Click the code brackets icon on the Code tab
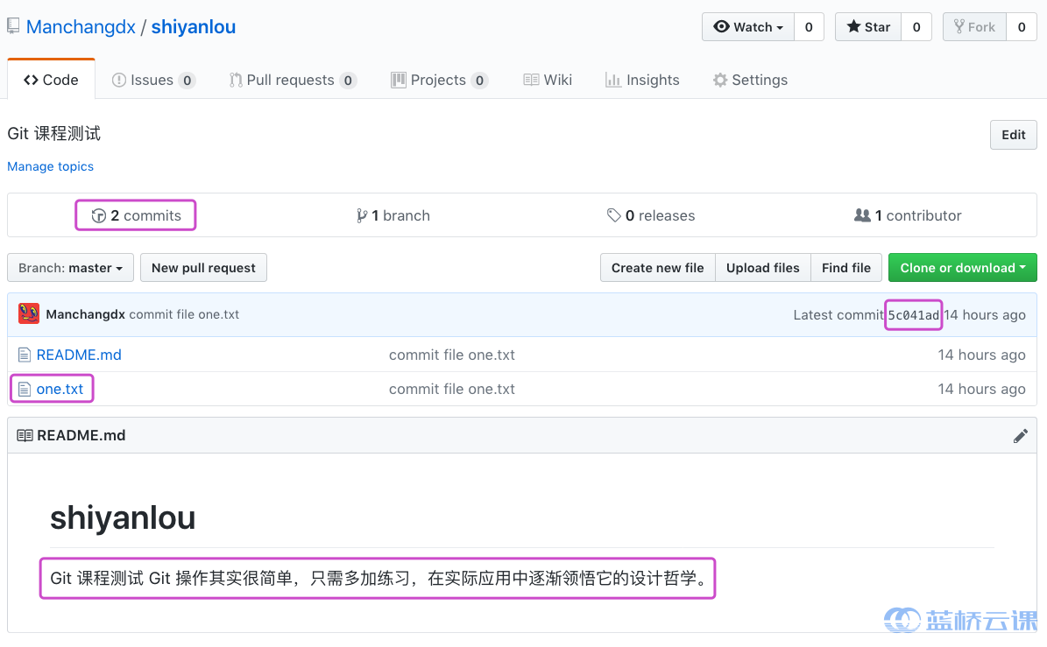The height and width of the screenshot is (647, 1047). click(31, 80)
